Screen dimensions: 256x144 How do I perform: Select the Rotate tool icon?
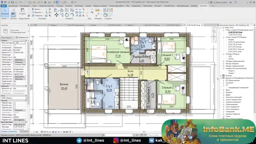[67, 15]
